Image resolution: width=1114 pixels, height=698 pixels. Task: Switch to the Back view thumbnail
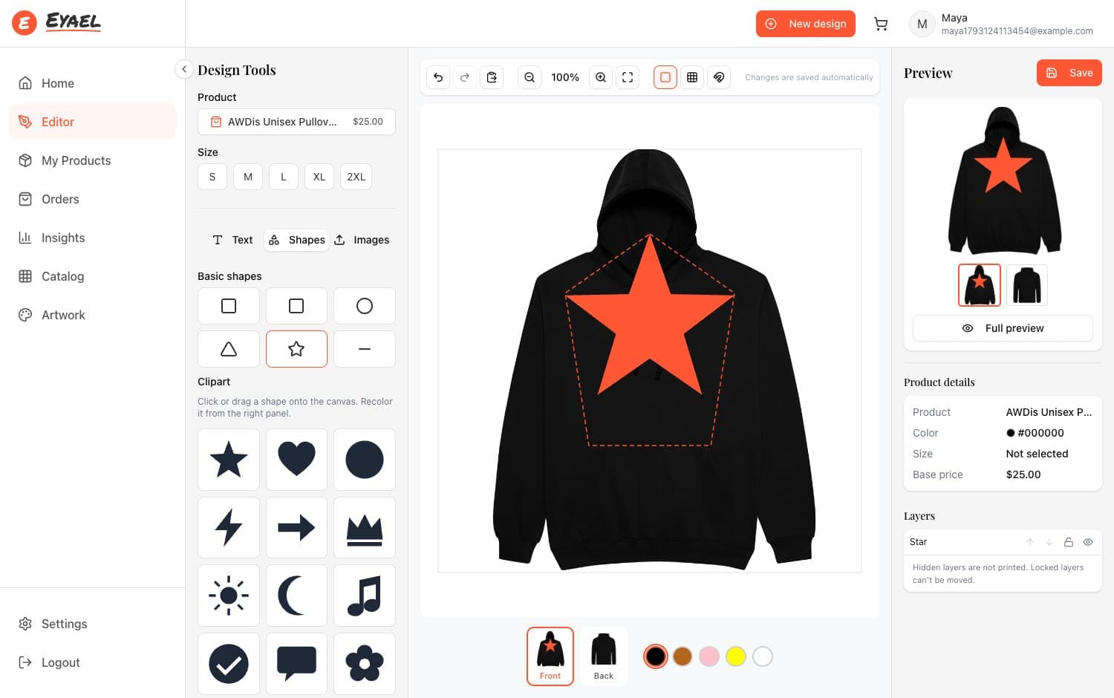604,656
